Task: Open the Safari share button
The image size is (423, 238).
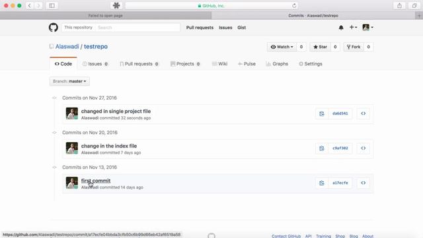Action: (x=399, y=5)
